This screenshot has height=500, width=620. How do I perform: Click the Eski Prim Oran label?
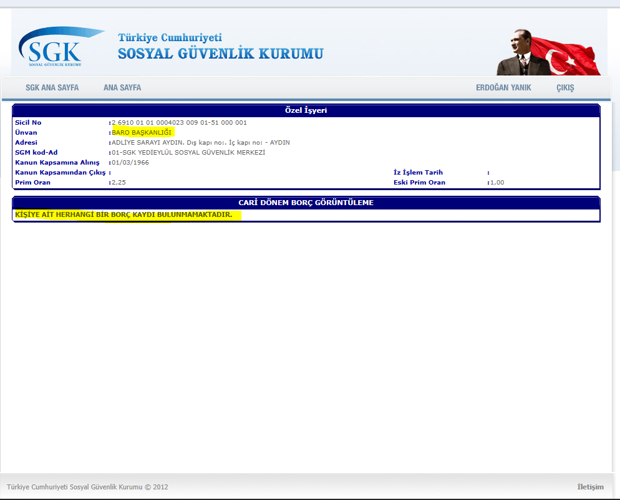click(x=419, y=183)
